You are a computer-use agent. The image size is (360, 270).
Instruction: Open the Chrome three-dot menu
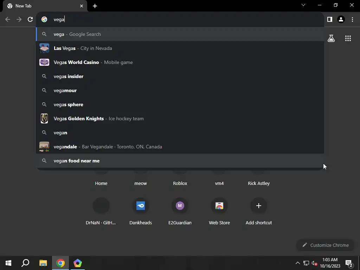352,19
